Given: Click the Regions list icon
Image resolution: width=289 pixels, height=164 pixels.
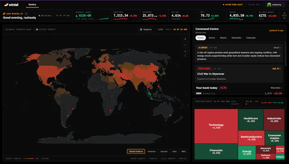Looking at the screenshot, I should pyautogui.click(x=141, y=29).
